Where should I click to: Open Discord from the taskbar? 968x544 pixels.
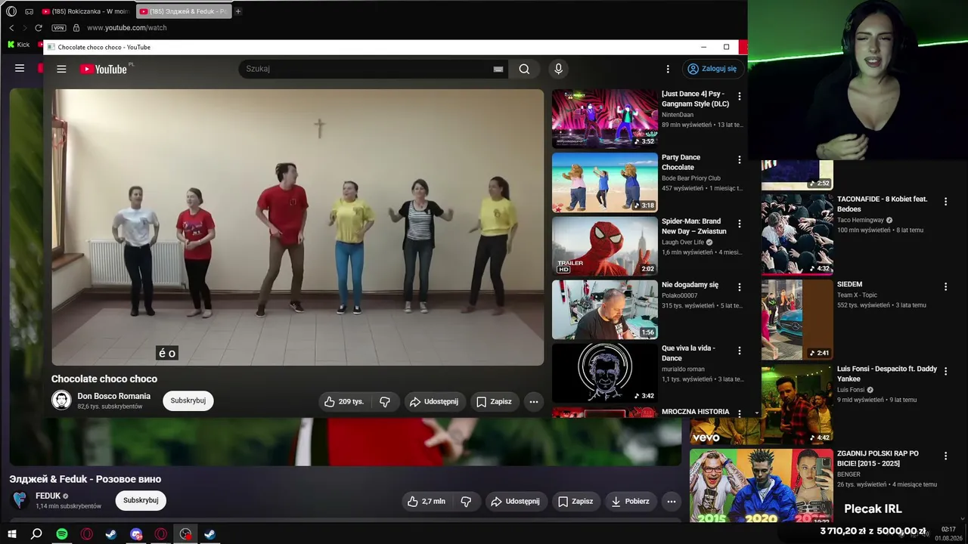[136, 534]
